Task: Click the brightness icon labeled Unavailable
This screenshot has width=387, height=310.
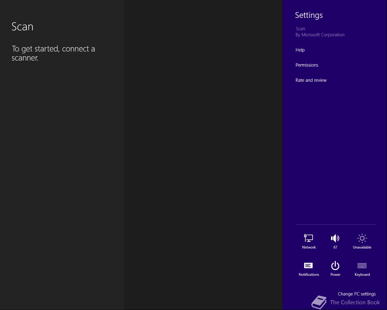Action: click(x=362, y=238)
